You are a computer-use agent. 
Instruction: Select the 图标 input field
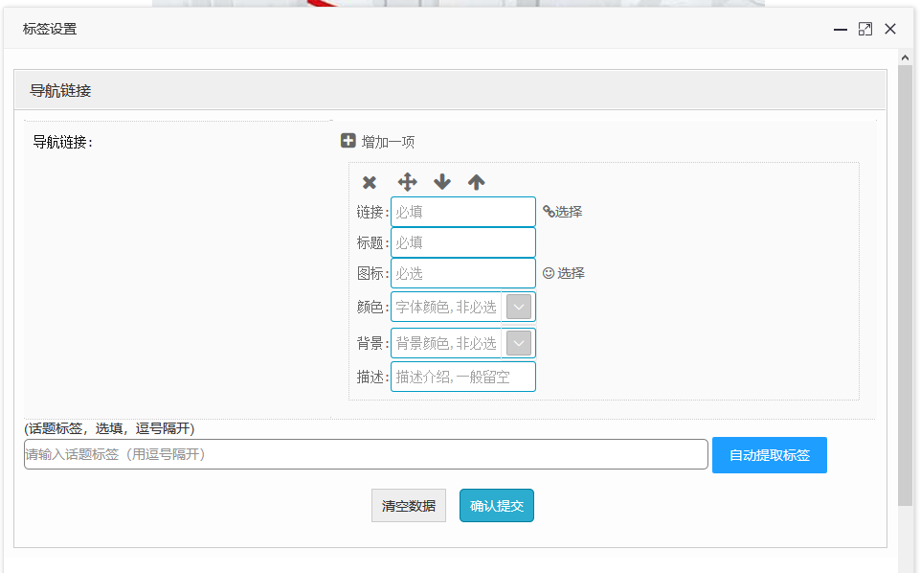462,273
